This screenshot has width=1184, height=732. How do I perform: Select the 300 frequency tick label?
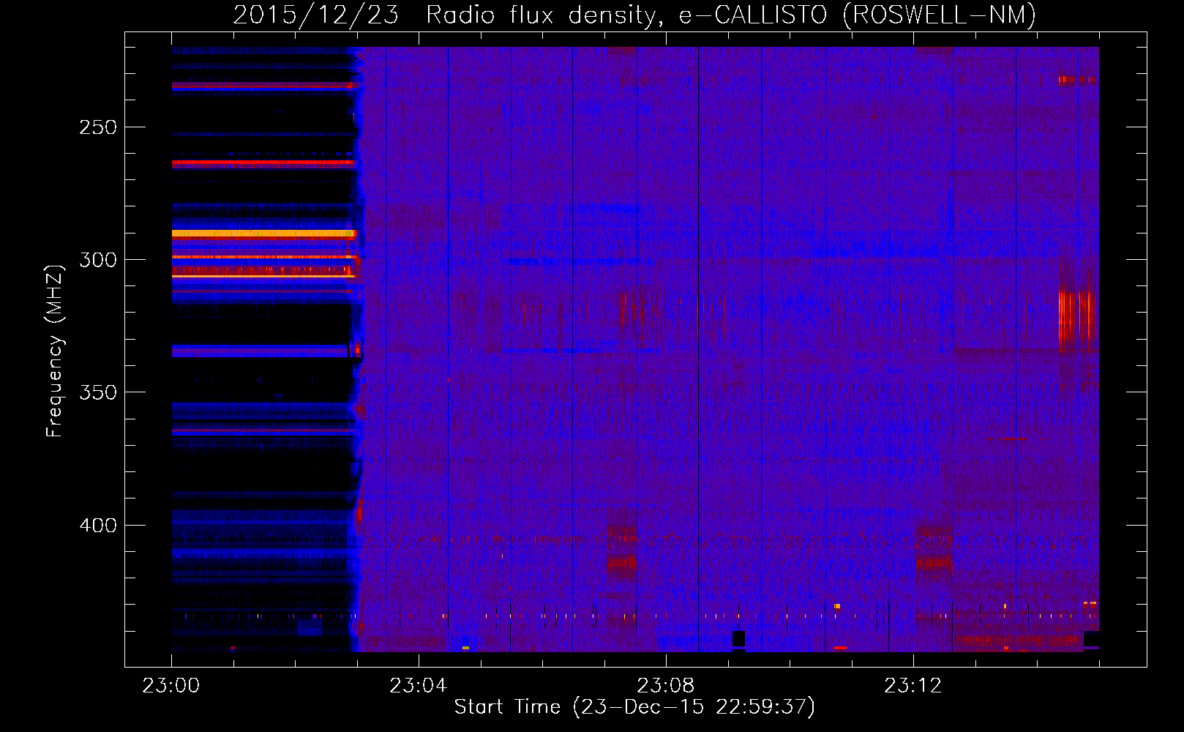point(98,260)
